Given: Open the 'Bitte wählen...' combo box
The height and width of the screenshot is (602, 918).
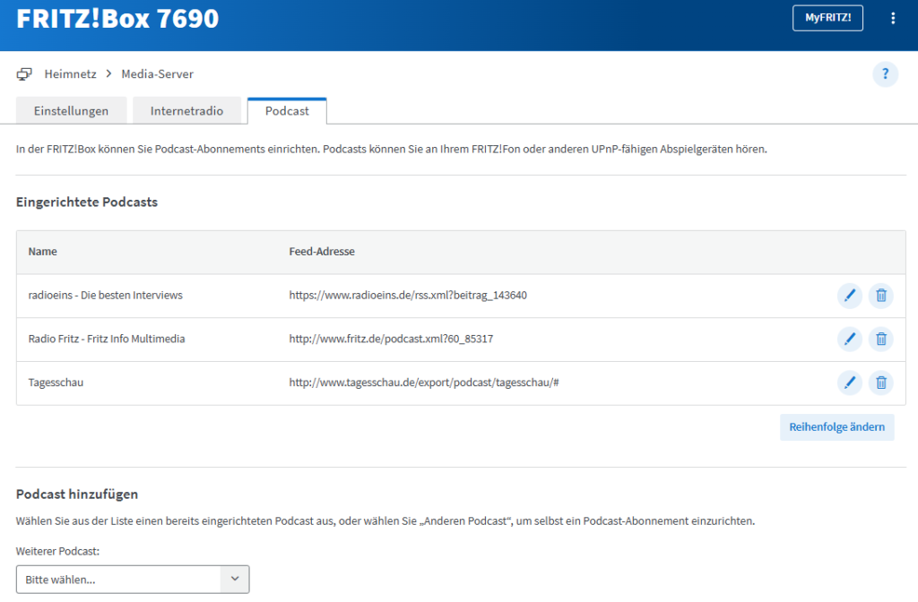Looking at the screenshot, I should pos(118,580).
